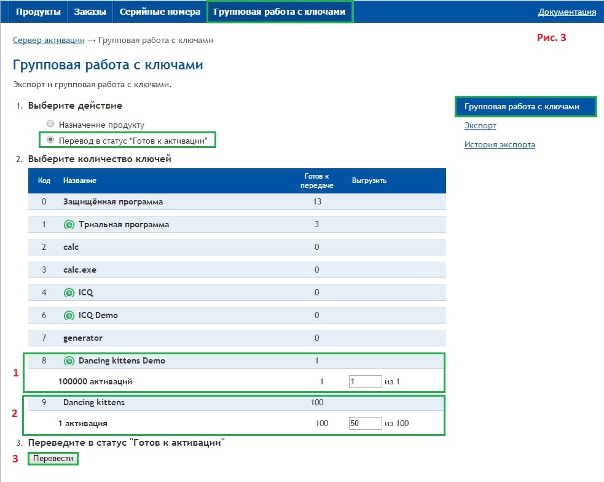The image size is (604, 482).
Task: Open the Документация link
Action: click(x=567, y=12)
